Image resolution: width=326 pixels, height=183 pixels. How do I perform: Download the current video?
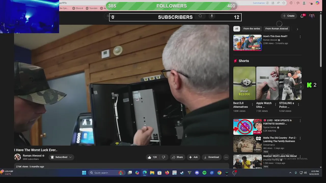click(x=211, y=157)
